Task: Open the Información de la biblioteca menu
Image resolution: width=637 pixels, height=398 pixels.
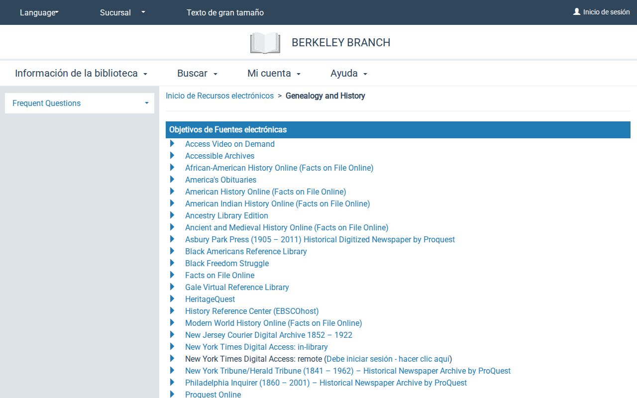Action: 81,73
